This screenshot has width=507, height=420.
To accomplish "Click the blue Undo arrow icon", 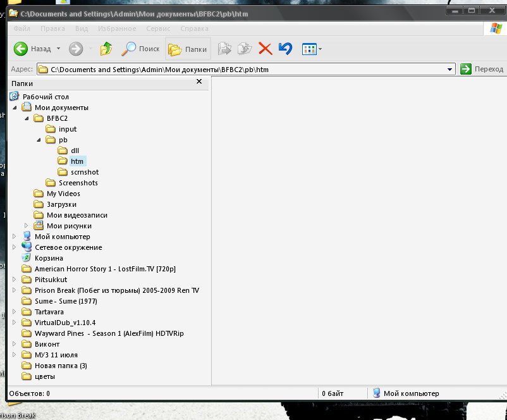I will click(285, 49).
